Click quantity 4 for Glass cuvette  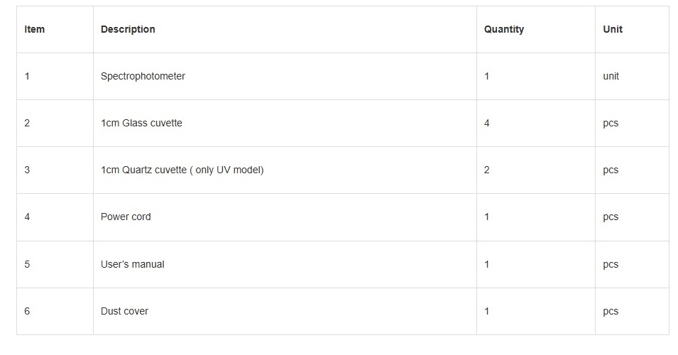tap(487, 123)
